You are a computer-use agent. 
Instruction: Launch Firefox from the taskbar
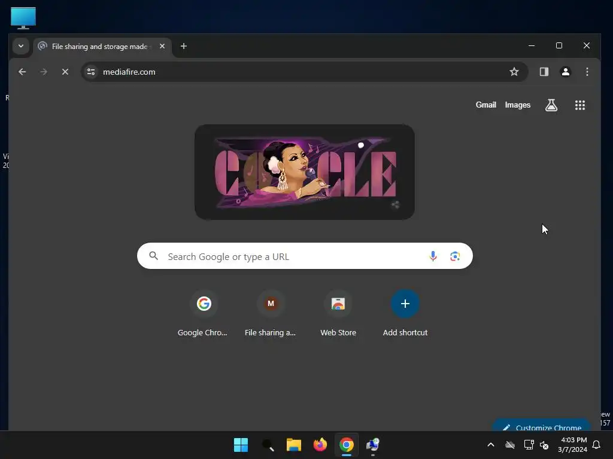pyautogui.click(x=320, y=445)
